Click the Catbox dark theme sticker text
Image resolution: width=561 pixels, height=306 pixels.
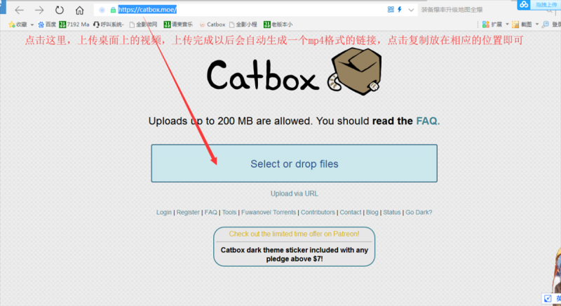pyautogui.click(x=294, y=255)
